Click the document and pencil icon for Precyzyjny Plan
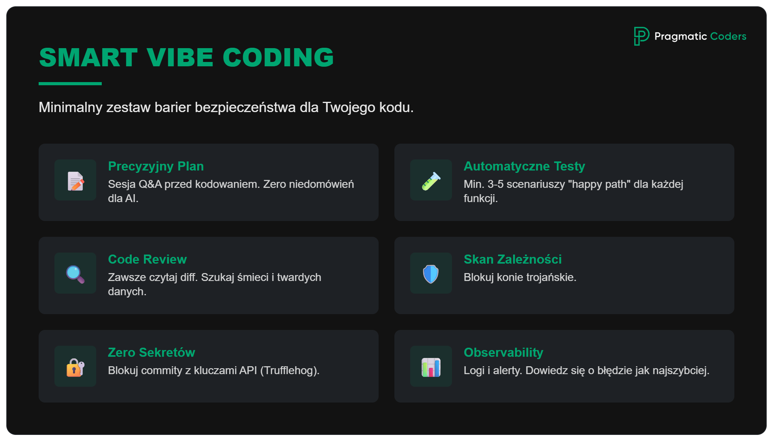 75,180
